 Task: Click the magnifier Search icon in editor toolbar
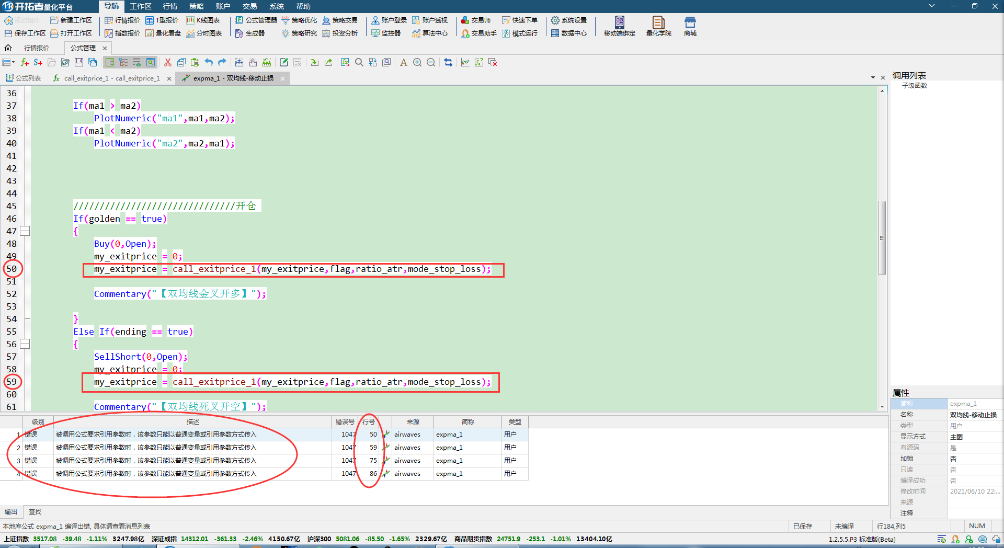point(359,62)
